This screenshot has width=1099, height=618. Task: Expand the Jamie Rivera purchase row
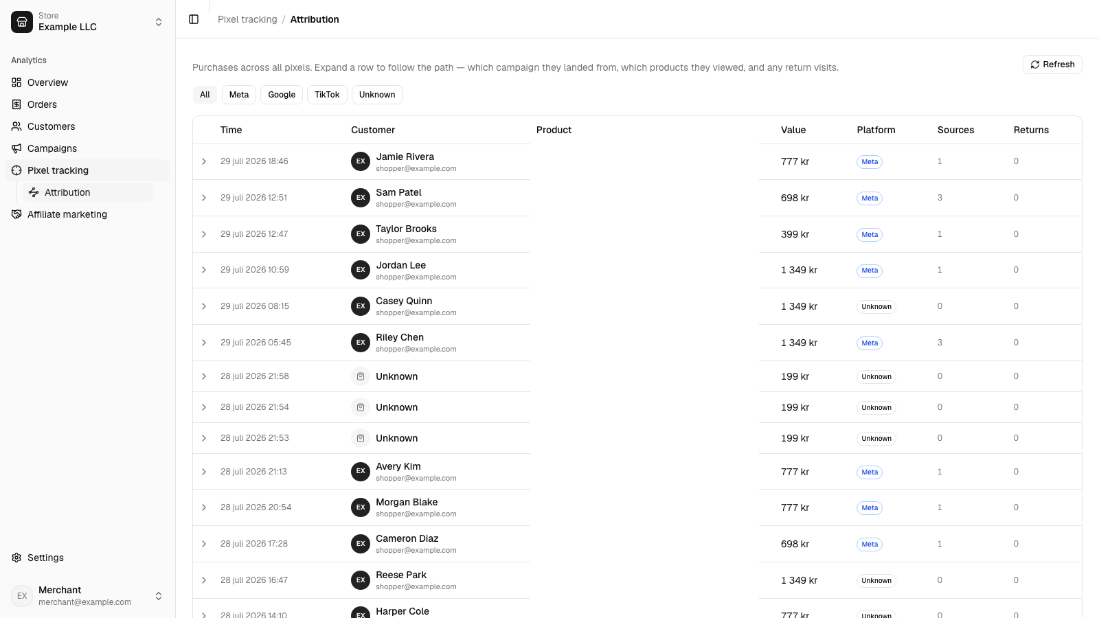[x=204, y=161]
